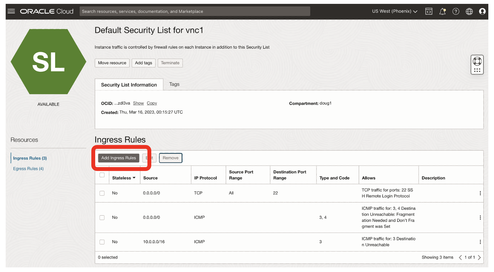Open the Egress Rules (4) link
Viewport: 494px width, 272px height.
28,168
